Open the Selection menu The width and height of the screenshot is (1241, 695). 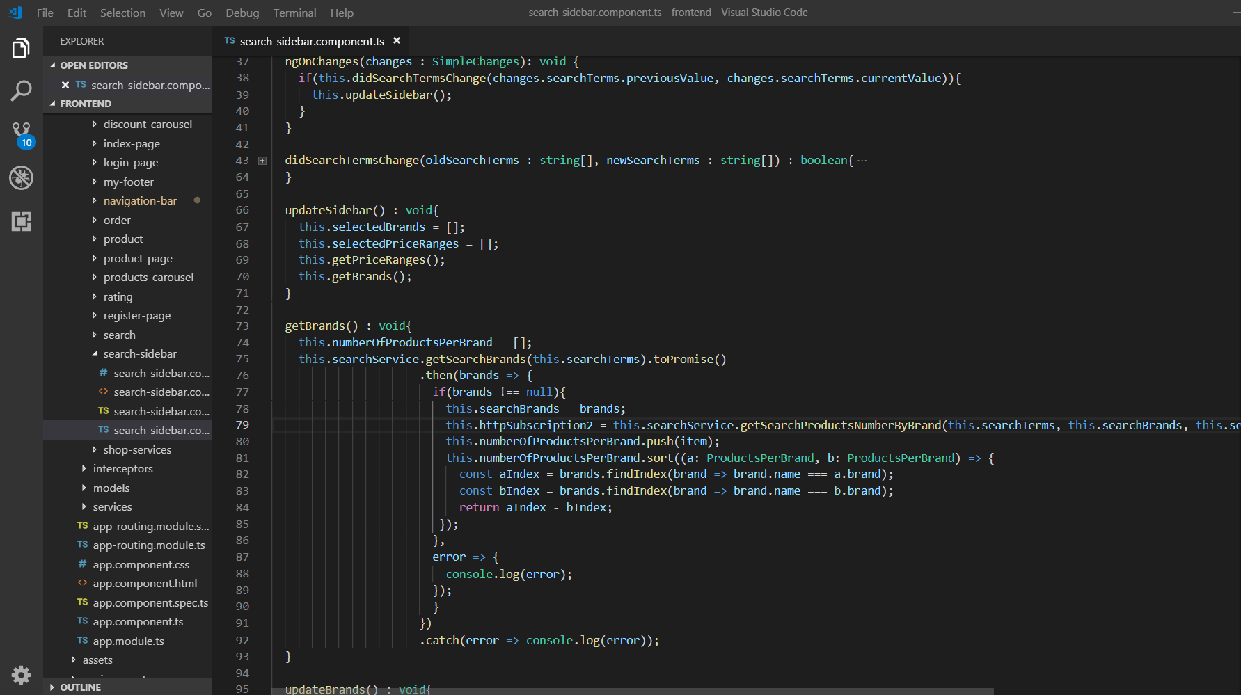tap(123, 13)
